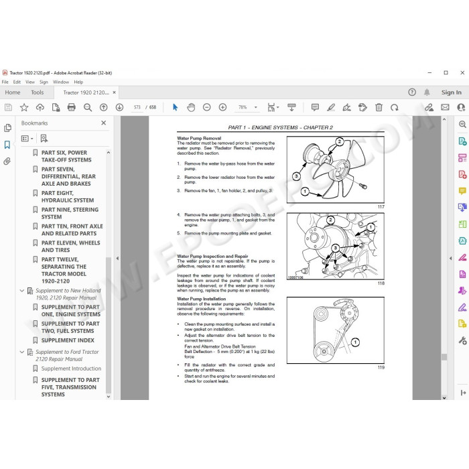
Task: Open the fit page options dropdown
Action: (273, 107)
